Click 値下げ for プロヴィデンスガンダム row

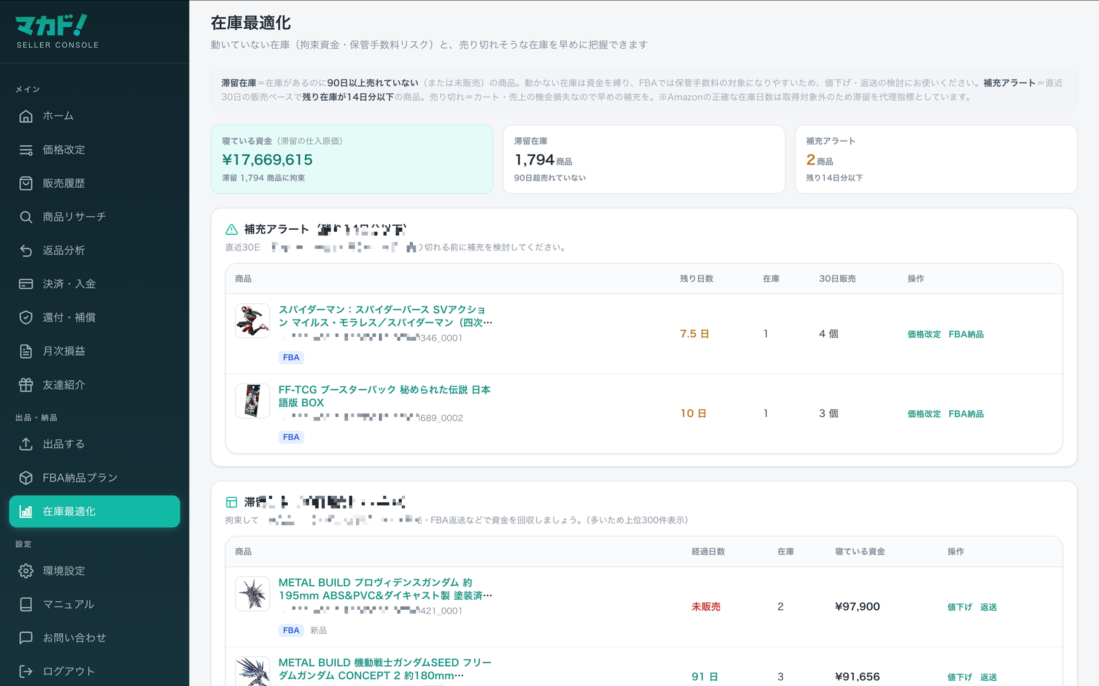960,607
